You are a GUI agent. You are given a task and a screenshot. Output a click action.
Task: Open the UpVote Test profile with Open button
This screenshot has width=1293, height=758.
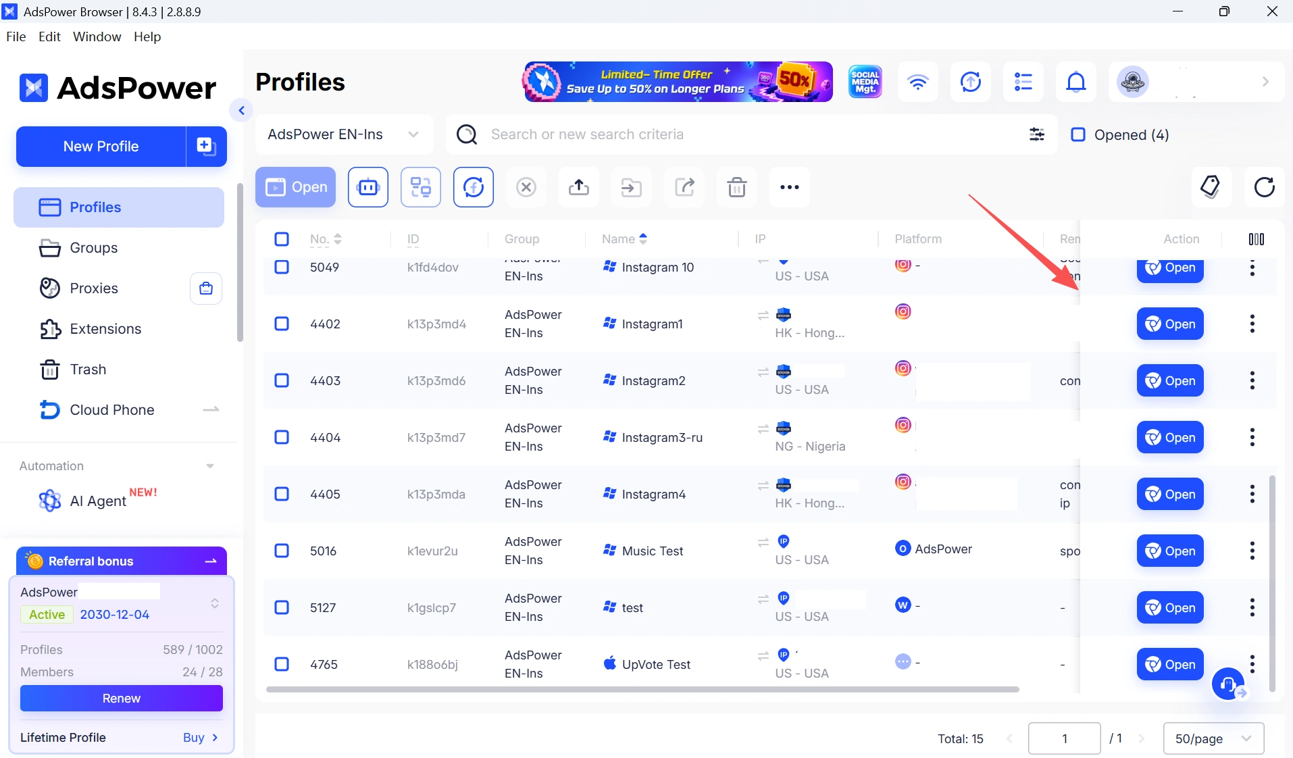[1170, 665]
